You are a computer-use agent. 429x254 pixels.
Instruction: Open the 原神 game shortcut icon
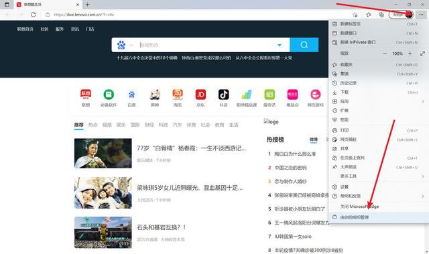tap(155, 95)
